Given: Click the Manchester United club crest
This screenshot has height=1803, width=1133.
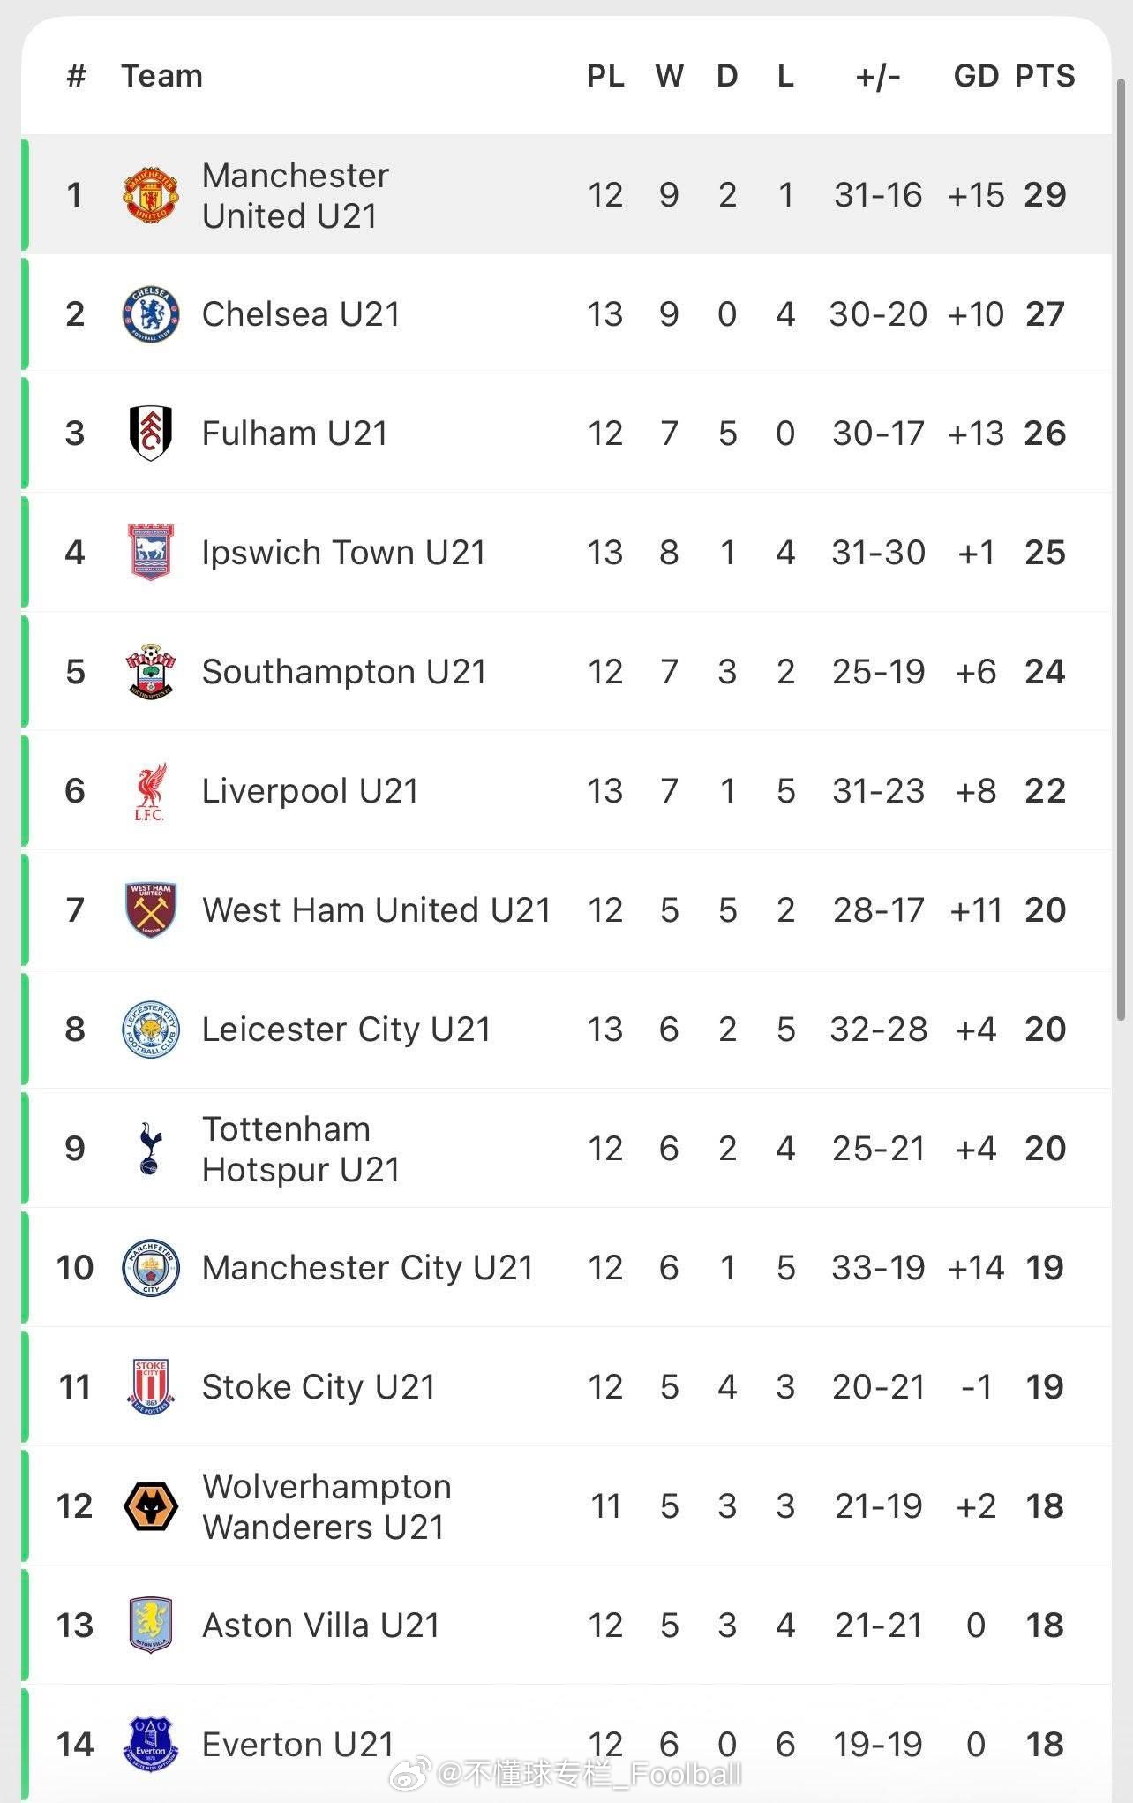Looking at the screenshot, I should [x=151, y=195].
